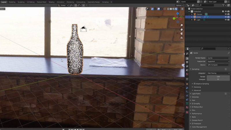Open the Render Engine dropdown

tap(218, 58)
